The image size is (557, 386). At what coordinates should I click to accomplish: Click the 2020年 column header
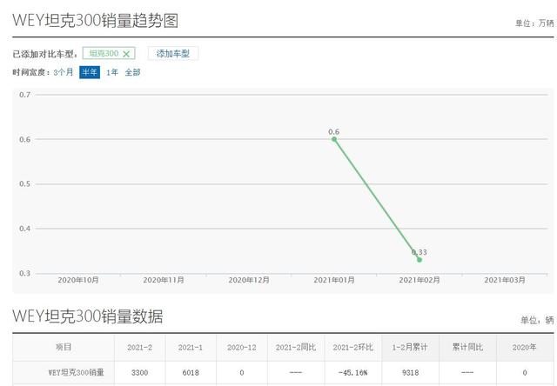[x=524, y=348]
